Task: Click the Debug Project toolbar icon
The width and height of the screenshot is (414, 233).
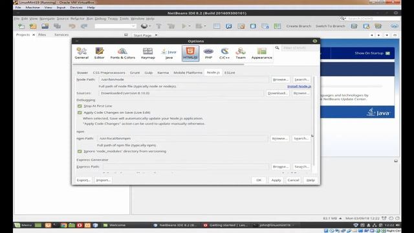Action: click(x=199, y=26)
